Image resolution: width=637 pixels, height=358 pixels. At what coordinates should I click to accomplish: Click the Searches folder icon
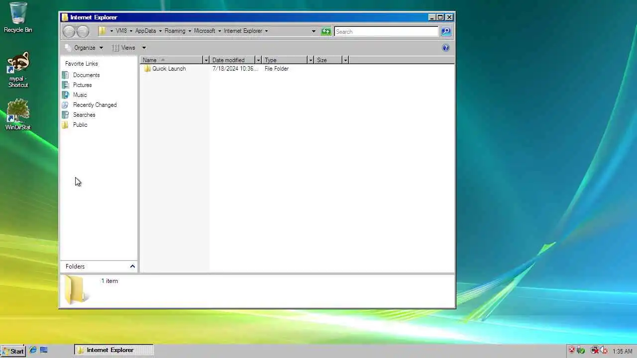[65, 115]
